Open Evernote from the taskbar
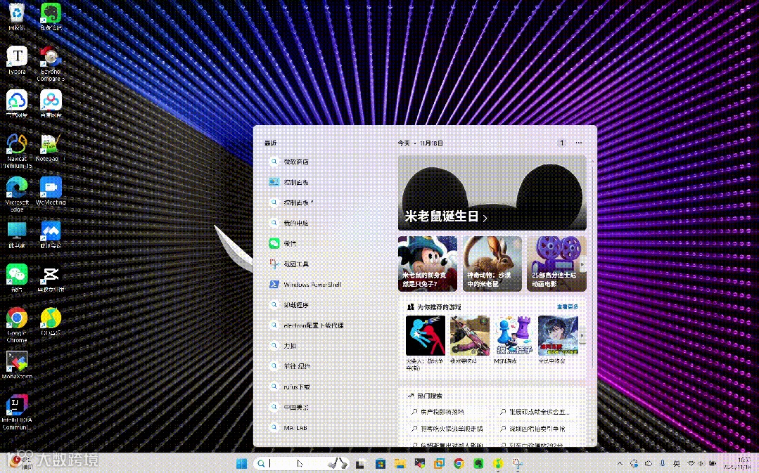 (478, 464)
